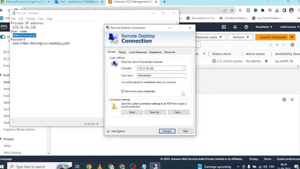Open mohit kumar account dropdown

click(x=290, y=27)
